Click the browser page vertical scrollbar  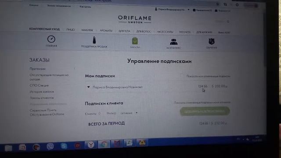pyautogui.click(x=265, y=39)
